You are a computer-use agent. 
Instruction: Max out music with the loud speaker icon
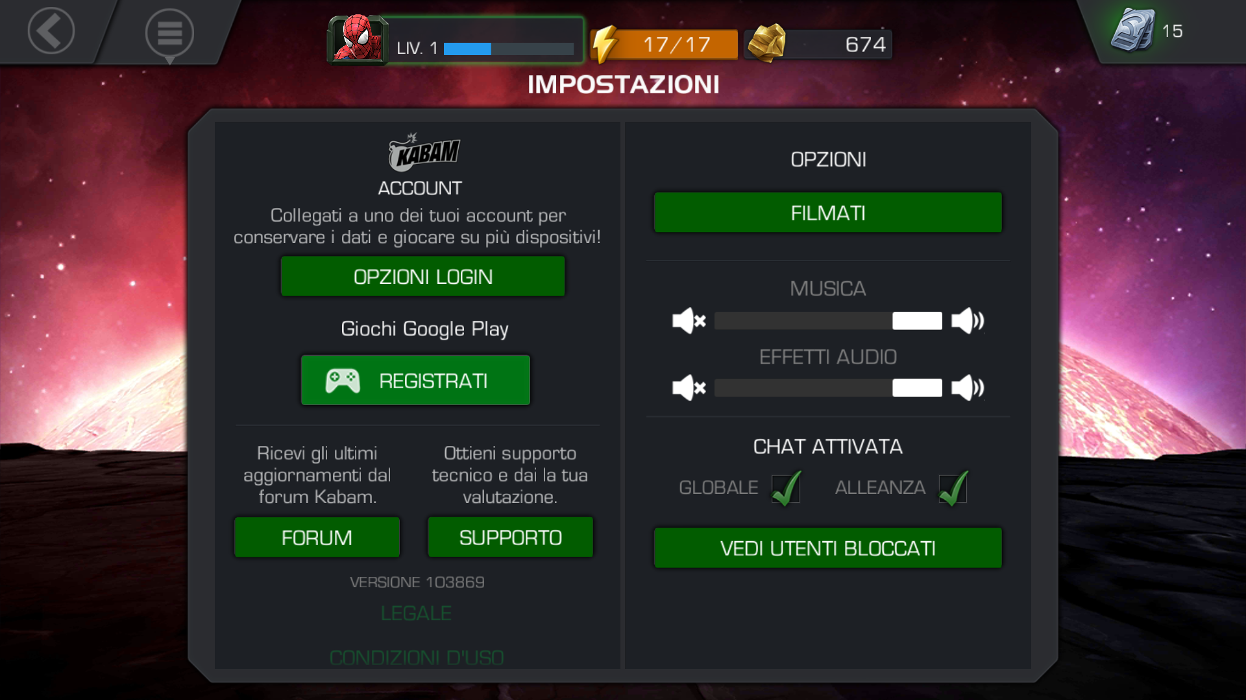[x=968, y=321]
